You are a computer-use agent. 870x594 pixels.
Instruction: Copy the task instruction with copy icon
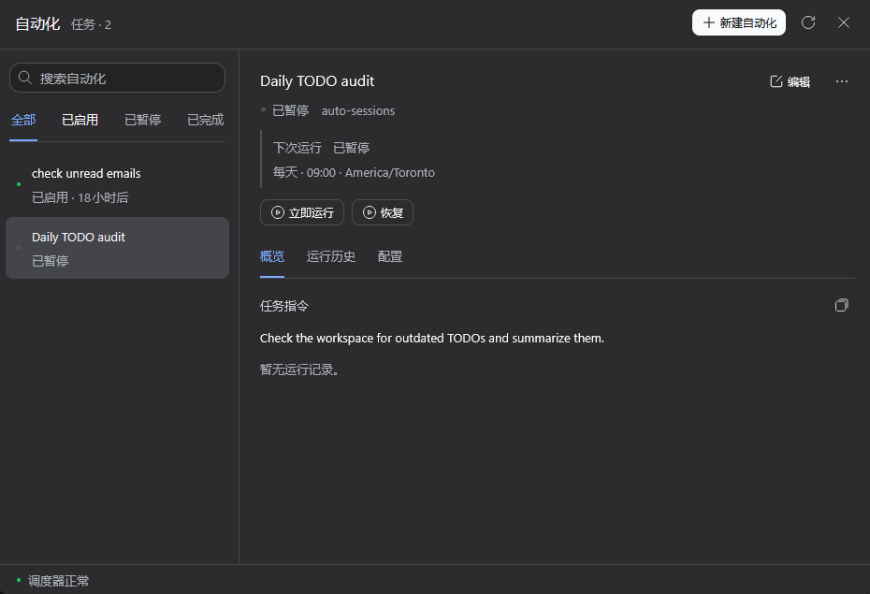click(x=841, y=305)
